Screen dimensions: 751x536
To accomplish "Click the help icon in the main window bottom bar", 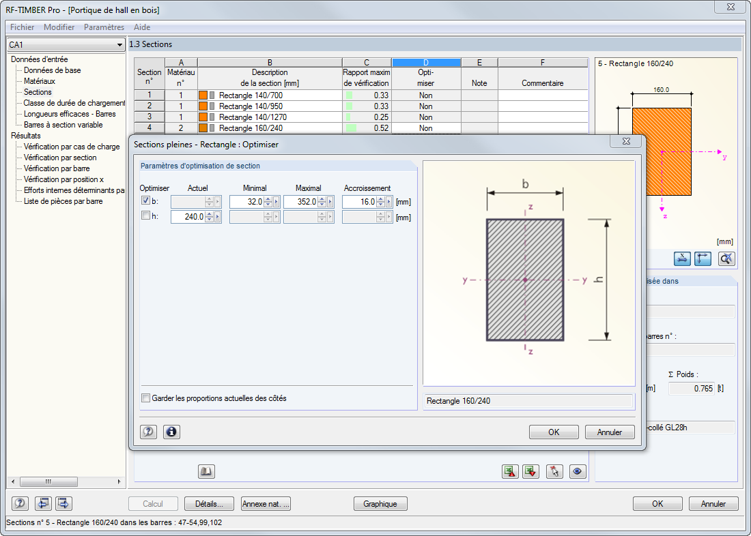I will coord(20,503).
